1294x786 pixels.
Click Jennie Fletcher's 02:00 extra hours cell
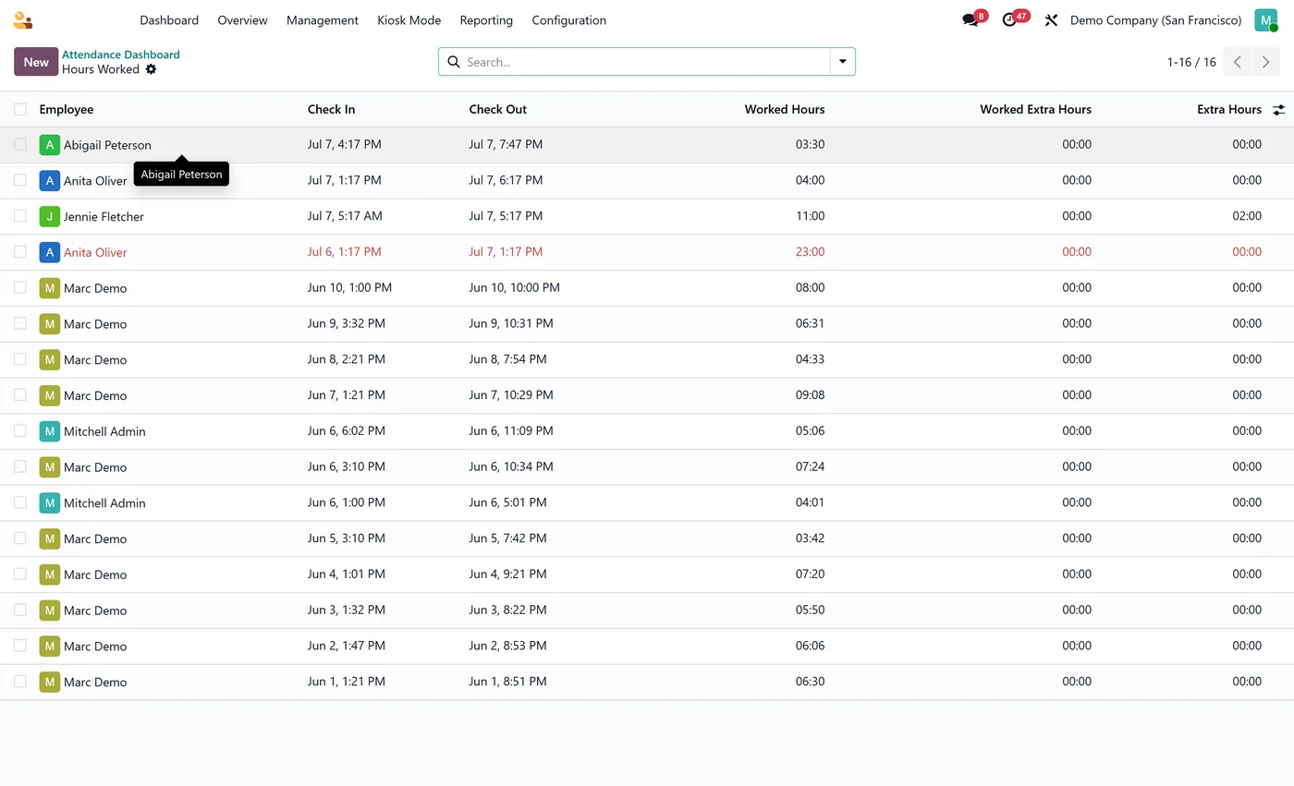(1246, 216)
